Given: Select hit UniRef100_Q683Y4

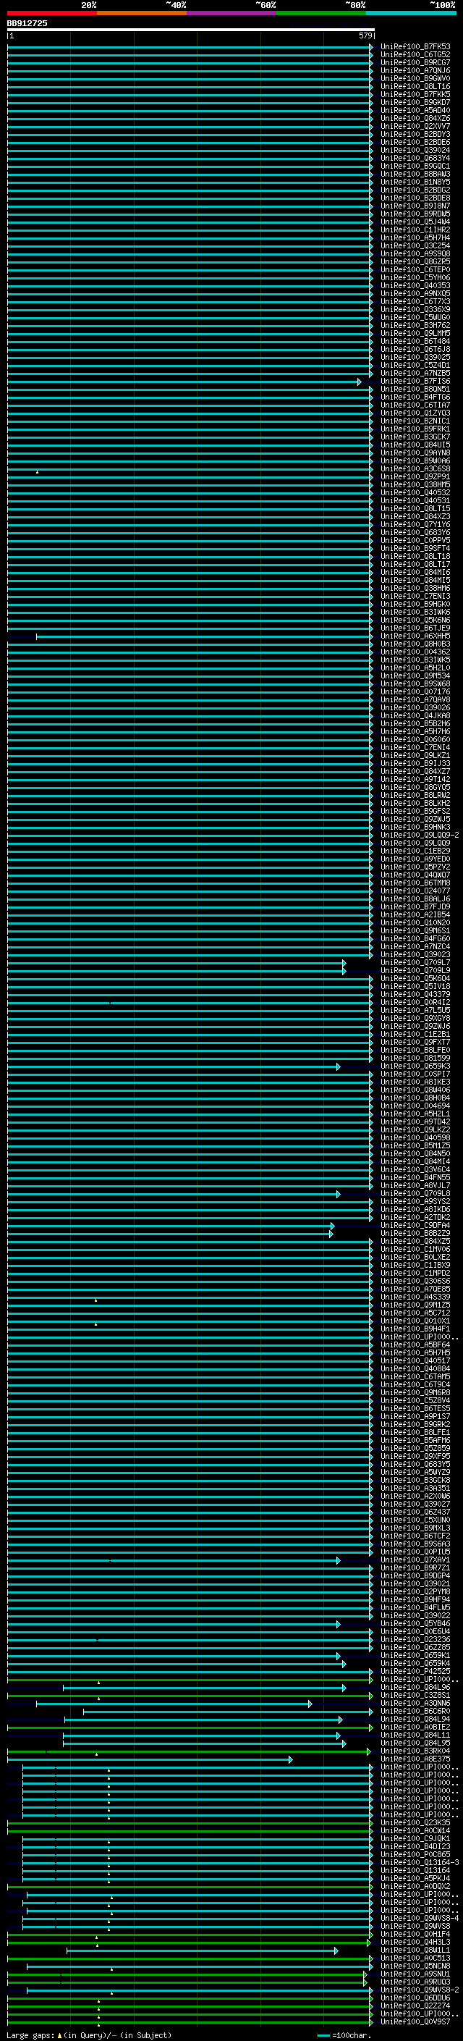Looking at the screenshot, I should 415,158.
